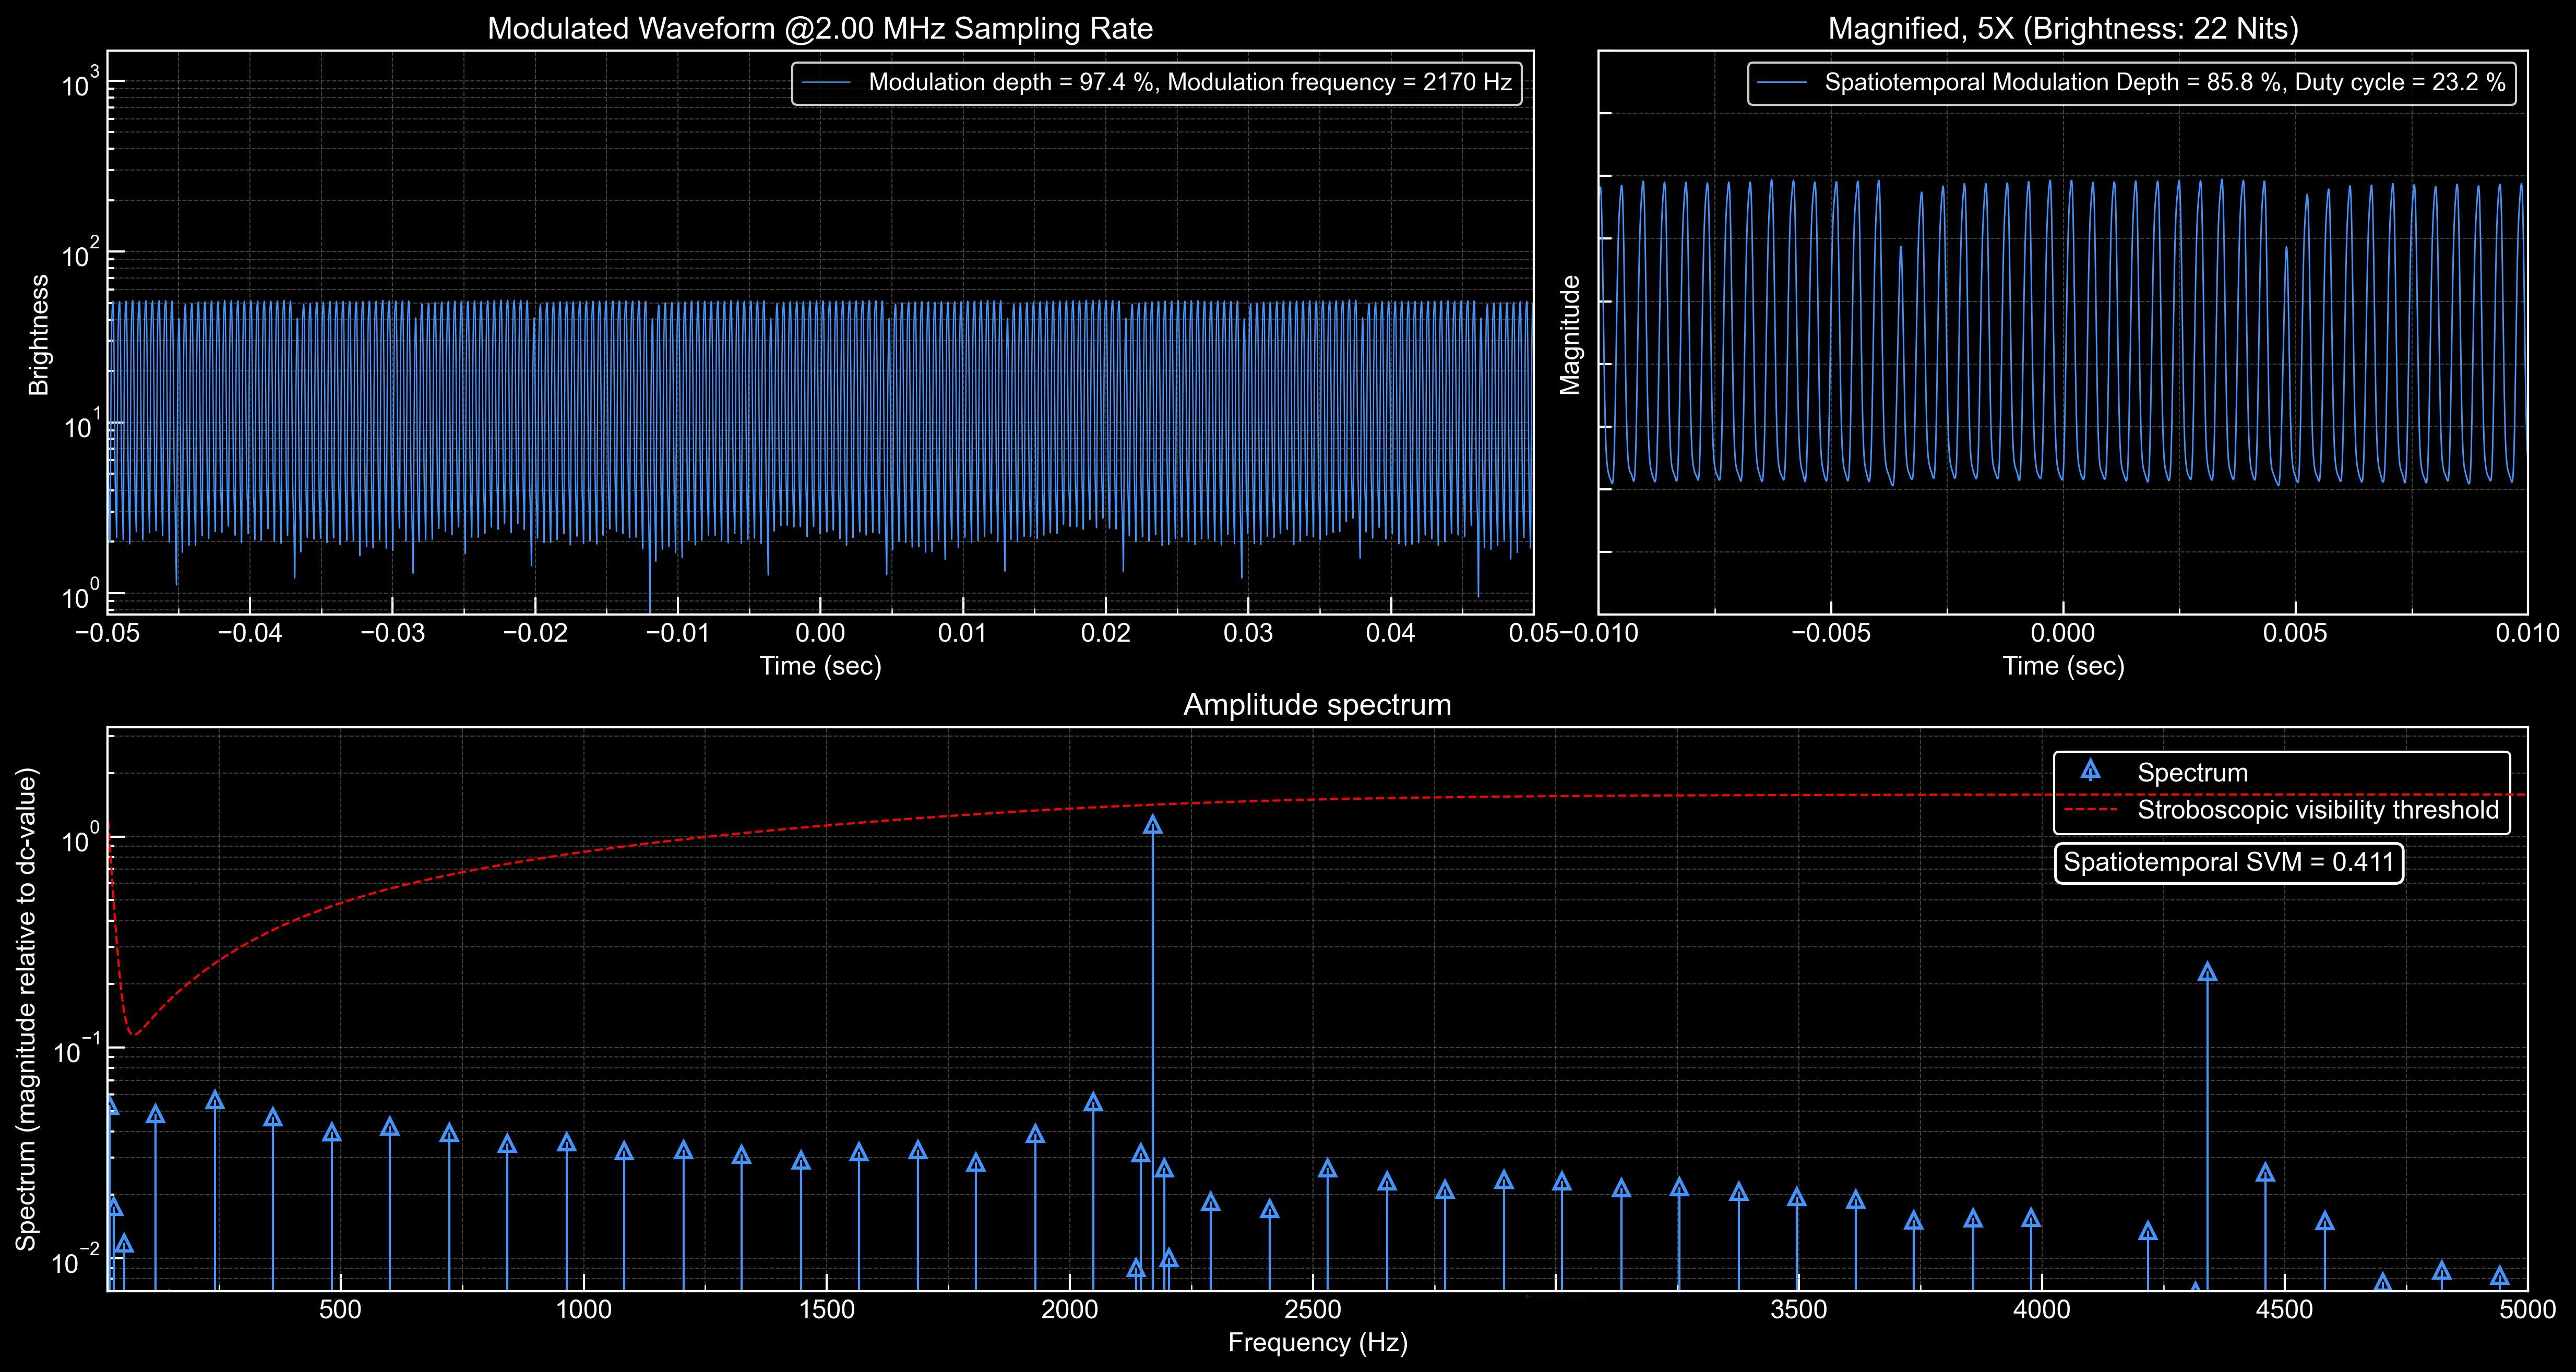
Task: Click the Frequency (Hz) axis label
Action: pos(1317,1343)
